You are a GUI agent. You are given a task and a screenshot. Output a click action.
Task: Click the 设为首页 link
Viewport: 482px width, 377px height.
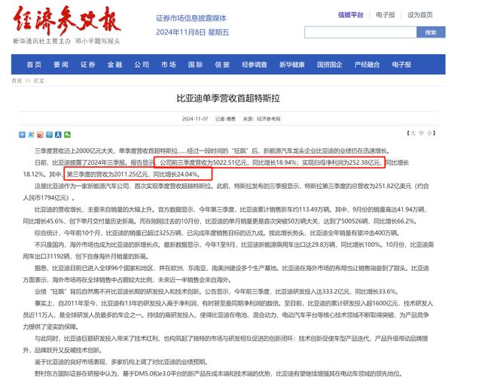(420, 15)
